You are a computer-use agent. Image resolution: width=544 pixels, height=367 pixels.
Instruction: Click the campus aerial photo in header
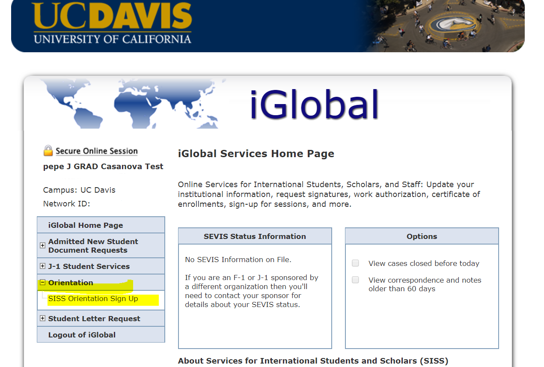click(x=445, y=25)
